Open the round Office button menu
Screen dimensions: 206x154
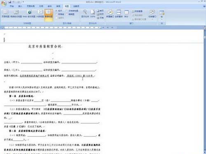click(4, 3)
